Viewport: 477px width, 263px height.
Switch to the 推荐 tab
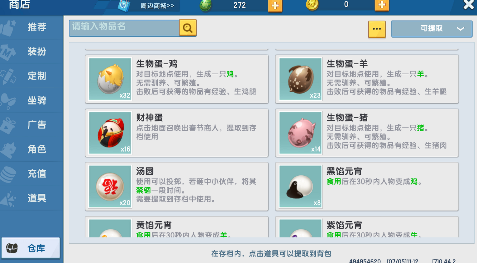click(31, 27)
